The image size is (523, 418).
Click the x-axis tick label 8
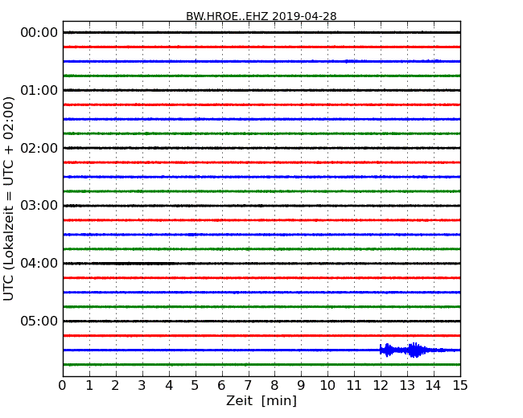click(274, 386)
